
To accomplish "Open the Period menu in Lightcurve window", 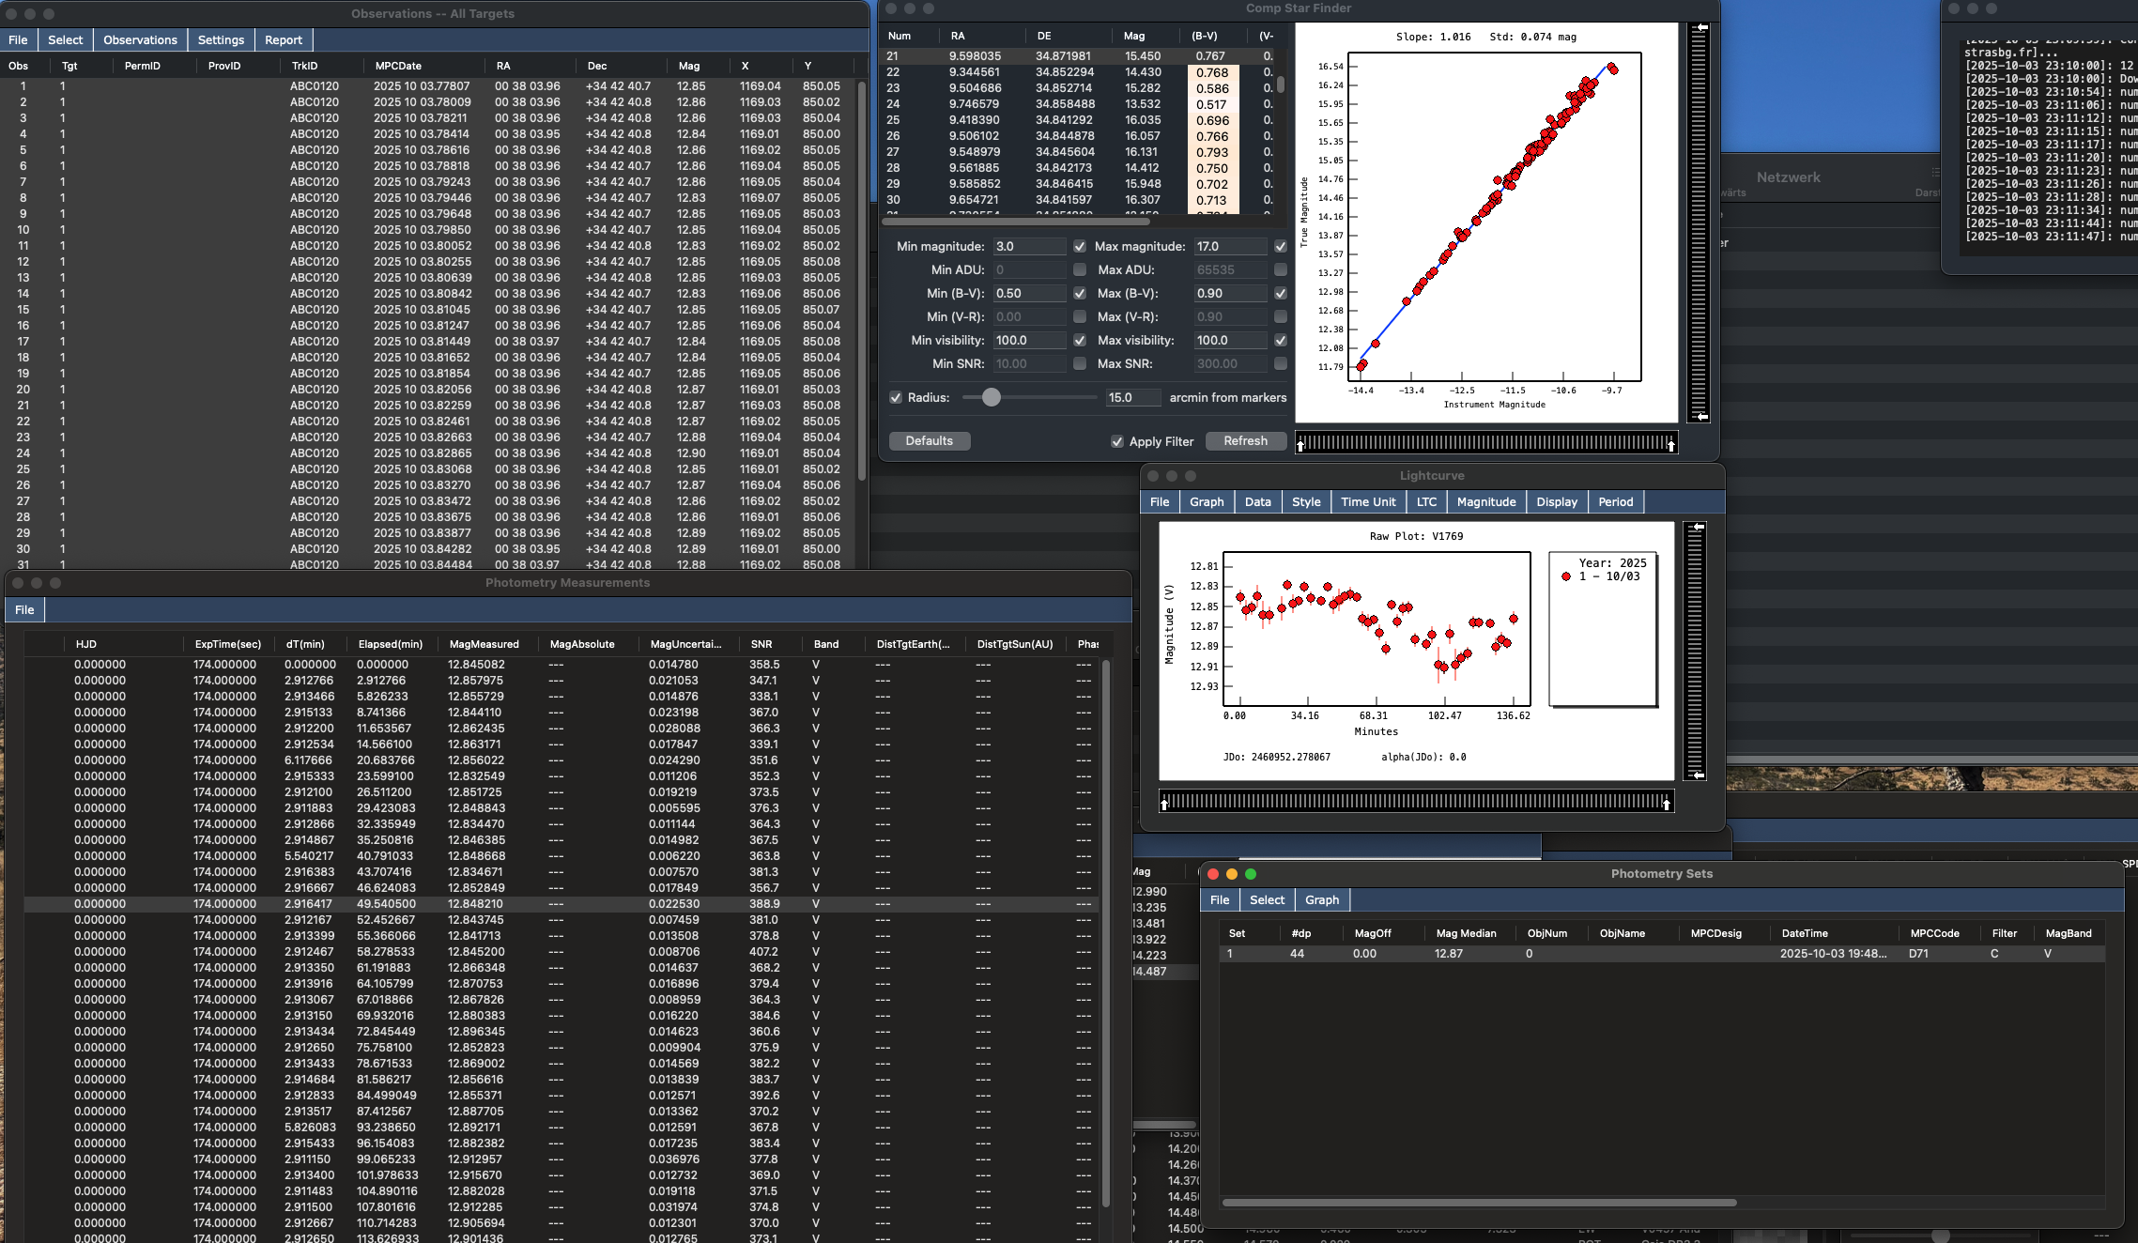I will (x=1615, y=502).
